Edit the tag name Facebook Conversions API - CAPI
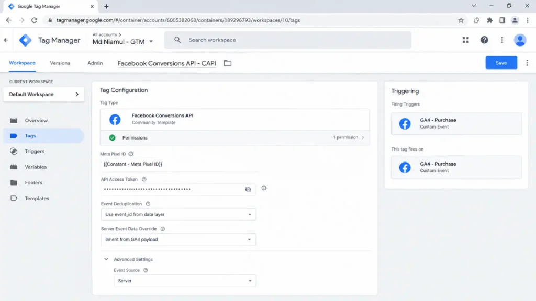Screen dimensions: 536x301 click(167, 63)
